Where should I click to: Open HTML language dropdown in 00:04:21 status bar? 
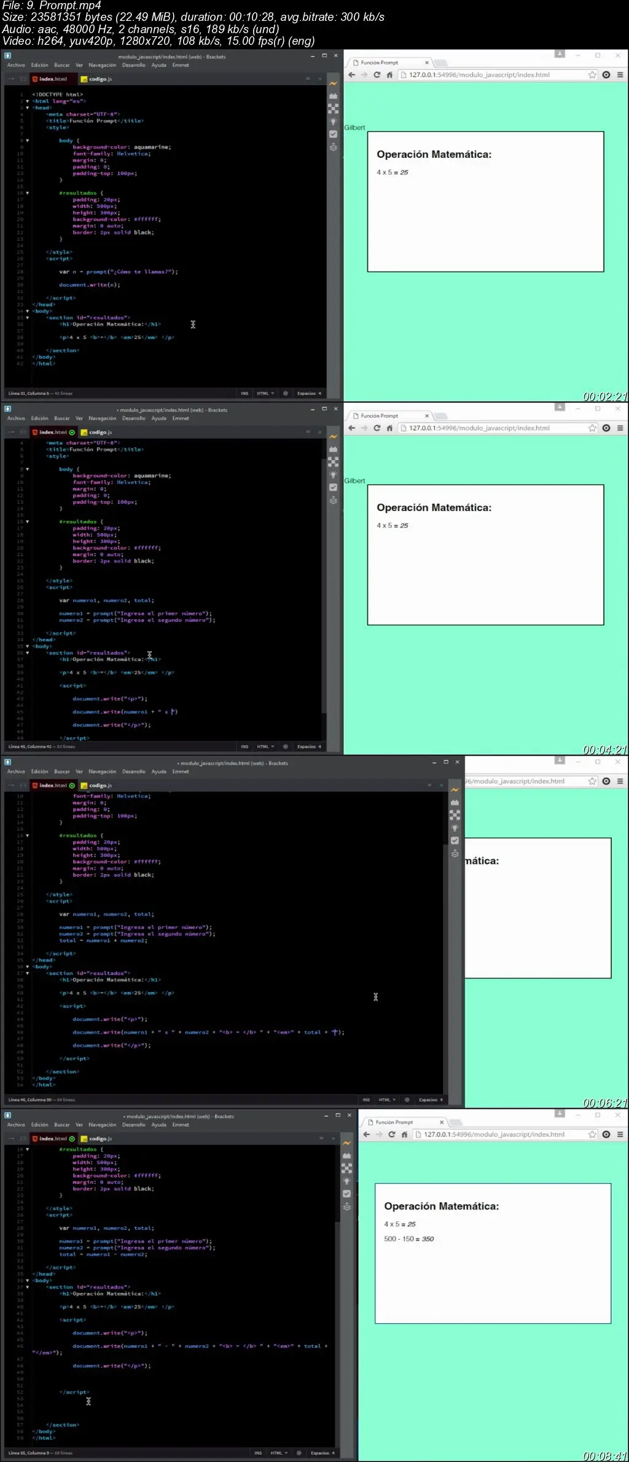265,746
